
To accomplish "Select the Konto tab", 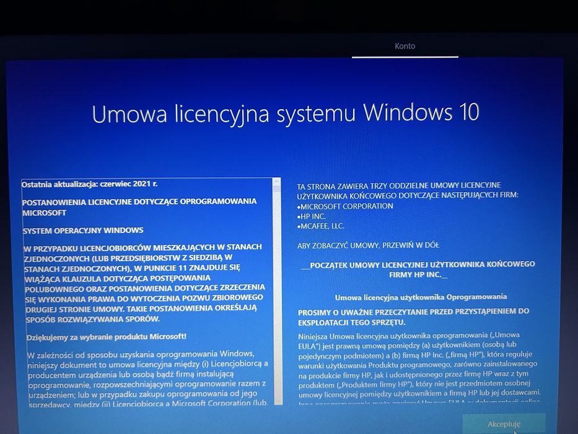I will coord(405,46).
